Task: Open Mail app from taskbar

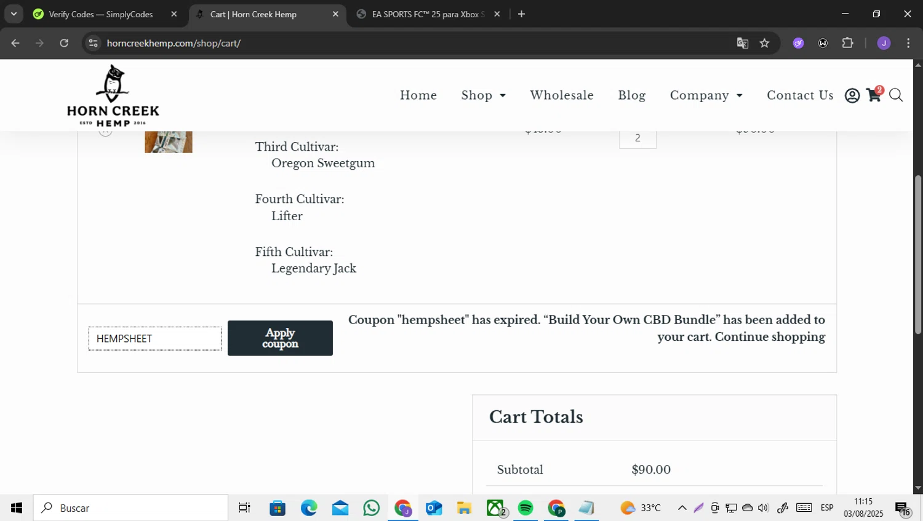Action: pos(340,508)
